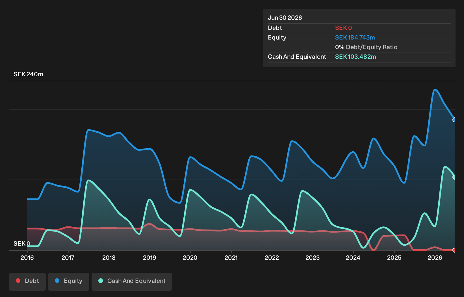
Task: Toggle the Debt series legend button
Action: pyautogui.click(x=27, y=281)
